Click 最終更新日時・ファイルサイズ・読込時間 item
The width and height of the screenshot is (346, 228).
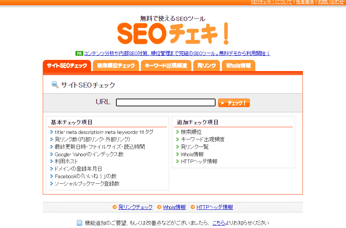click(100, 147)
